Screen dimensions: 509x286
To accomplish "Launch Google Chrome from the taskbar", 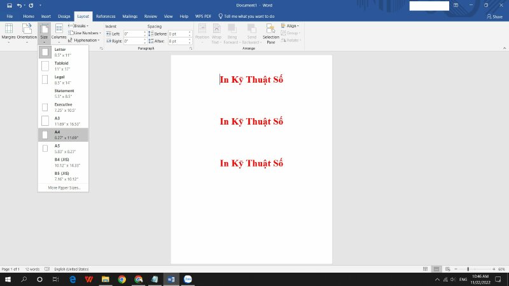I will [x=122, y=279].
